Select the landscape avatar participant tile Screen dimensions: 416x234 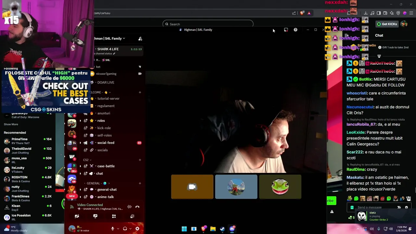[x=236, y=187]
